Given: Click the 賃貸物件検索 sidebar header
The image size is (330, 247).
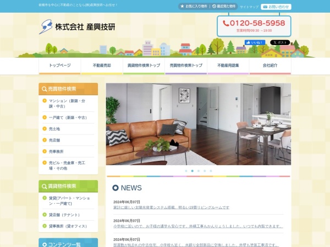Looking at the screenshot, I should [68, 186].
